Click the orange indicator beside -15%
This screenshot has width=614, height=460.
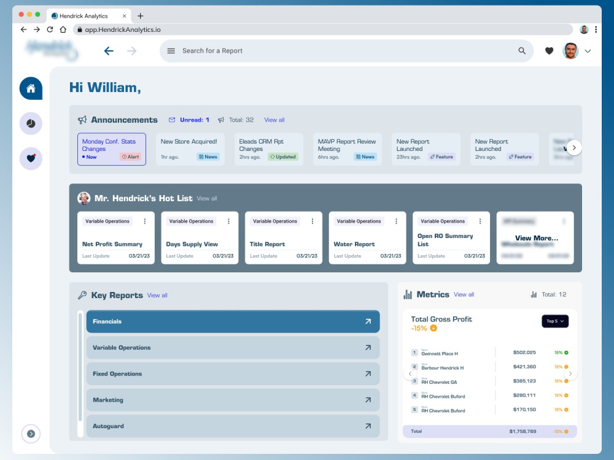point(433,328)
